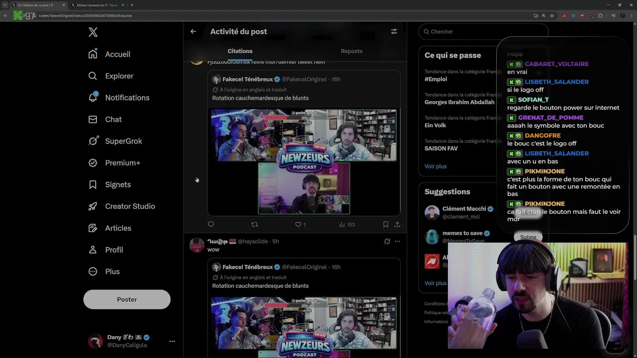
Task: Open Signets bookmarks
Action: pyautogui.click(x=109, y=184)
